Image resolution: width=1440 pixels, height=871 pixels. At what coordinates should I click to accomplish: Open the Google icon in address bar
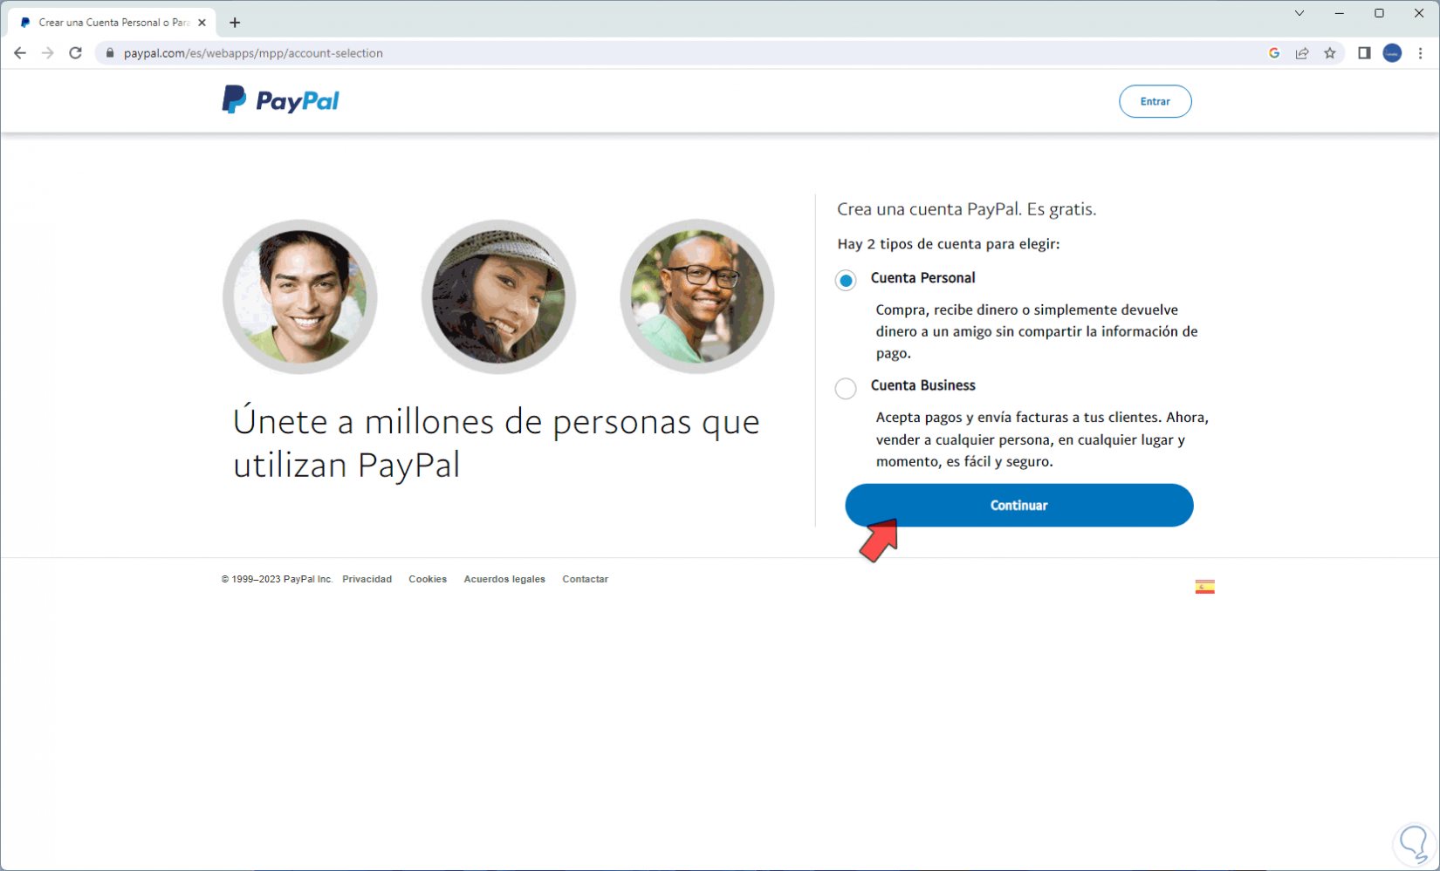[1274, 53]
